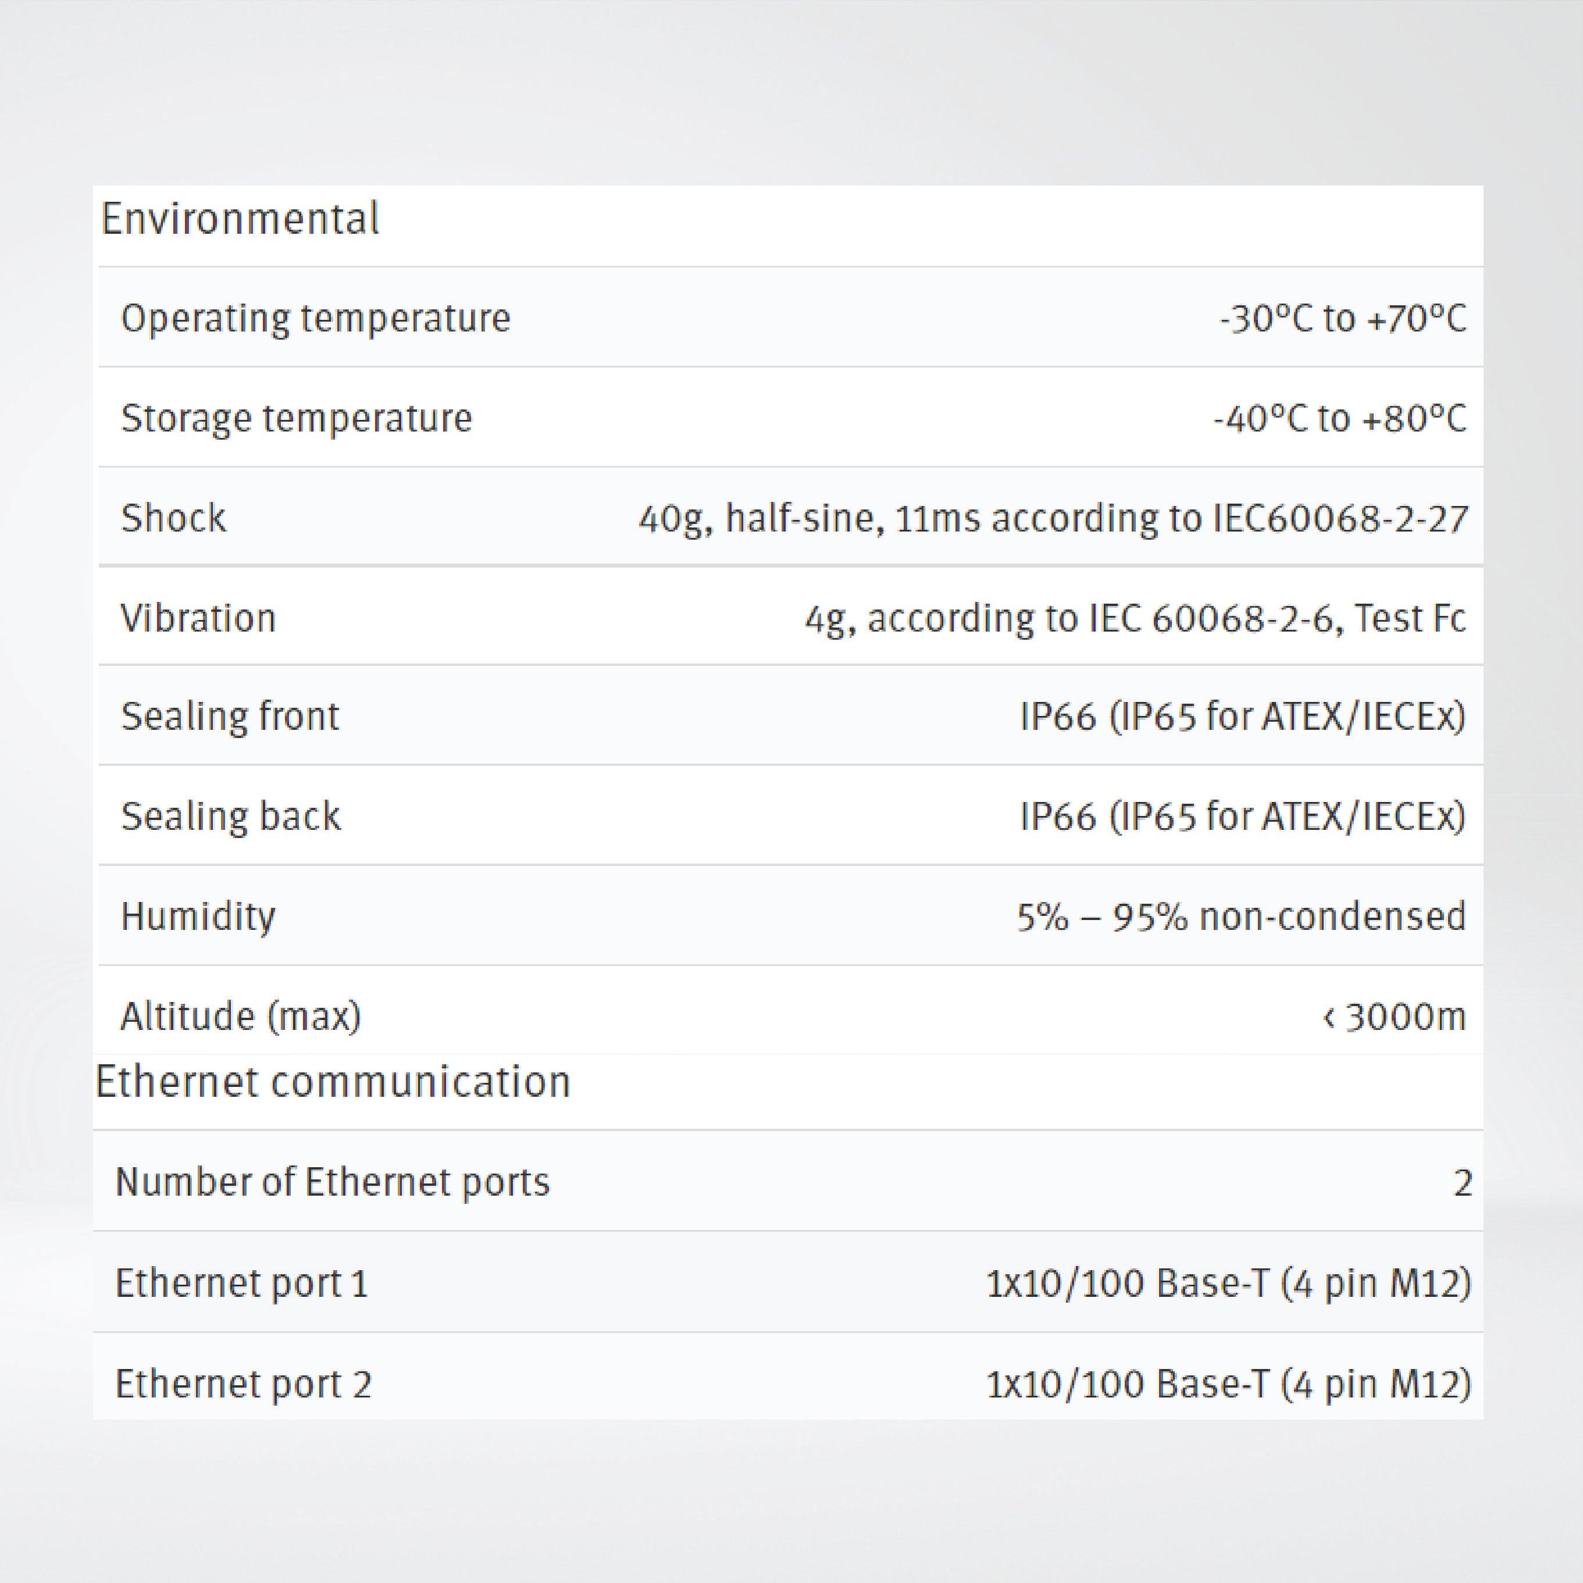Click the -30°C to +70°C value
The image size is (1583, 1583).
point(1342,318)
